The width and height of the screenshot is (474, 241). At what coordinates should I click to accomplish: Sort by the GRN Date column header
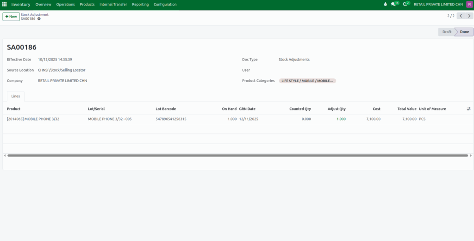[247, 109]
